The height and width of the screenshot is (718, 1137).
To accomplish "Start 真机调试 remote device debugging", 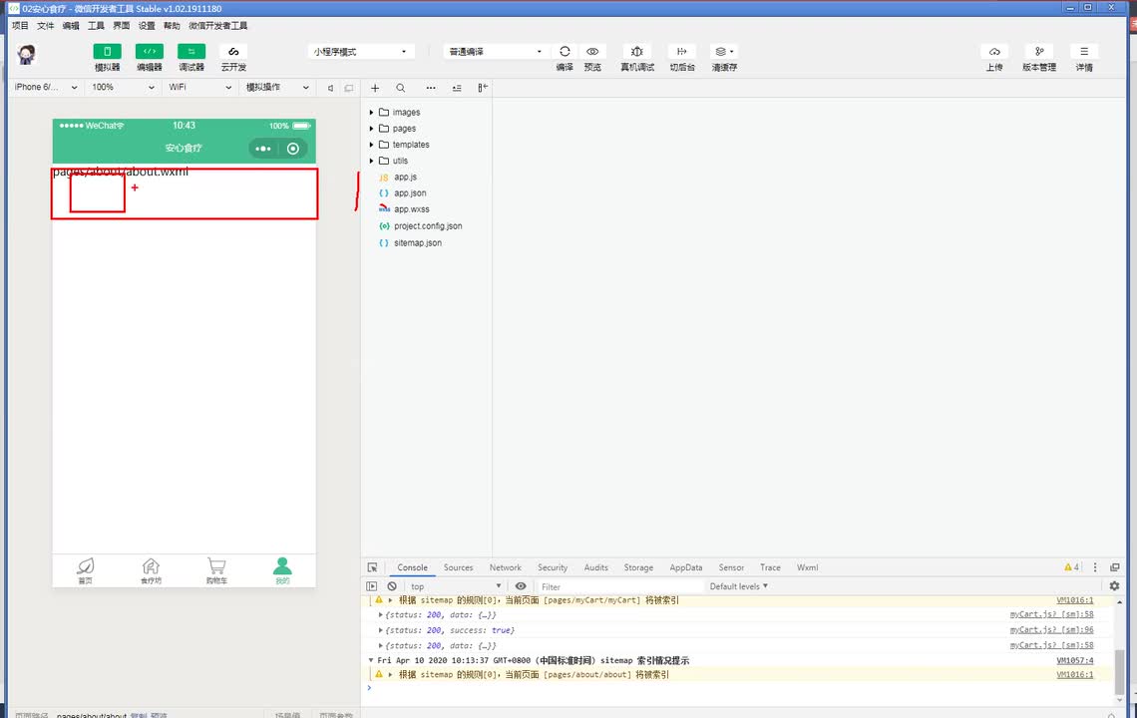I will coord(636,52).
